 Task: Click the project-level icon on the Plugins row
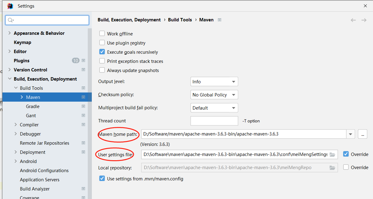coord(83,60)
